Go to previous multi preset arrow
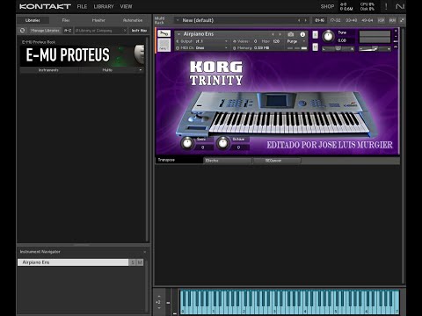This screenshot has height=316, width=422. coord(299,20)
